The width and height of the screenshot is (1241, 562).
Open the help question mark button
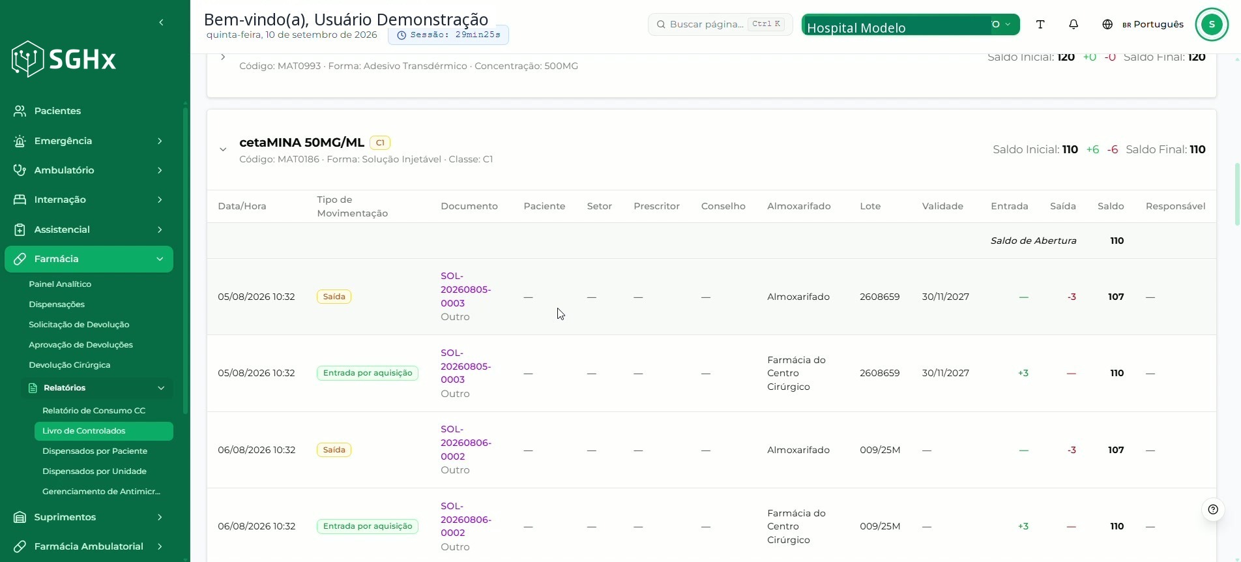[1213, 509]
